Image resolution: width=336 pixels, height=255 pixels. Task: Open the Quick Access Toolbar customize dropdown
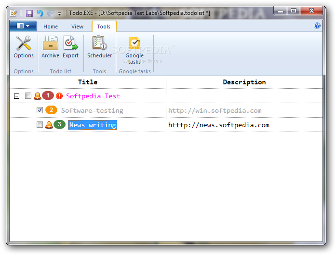(x=59, y=14)
